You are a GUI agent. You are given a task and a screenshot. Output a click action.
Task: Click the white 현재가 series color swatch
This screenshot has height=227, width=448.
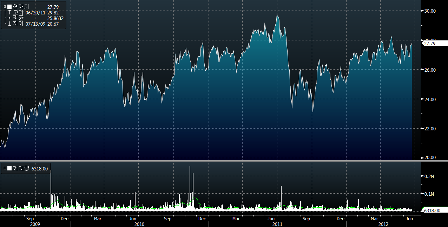tap(9, 7)
